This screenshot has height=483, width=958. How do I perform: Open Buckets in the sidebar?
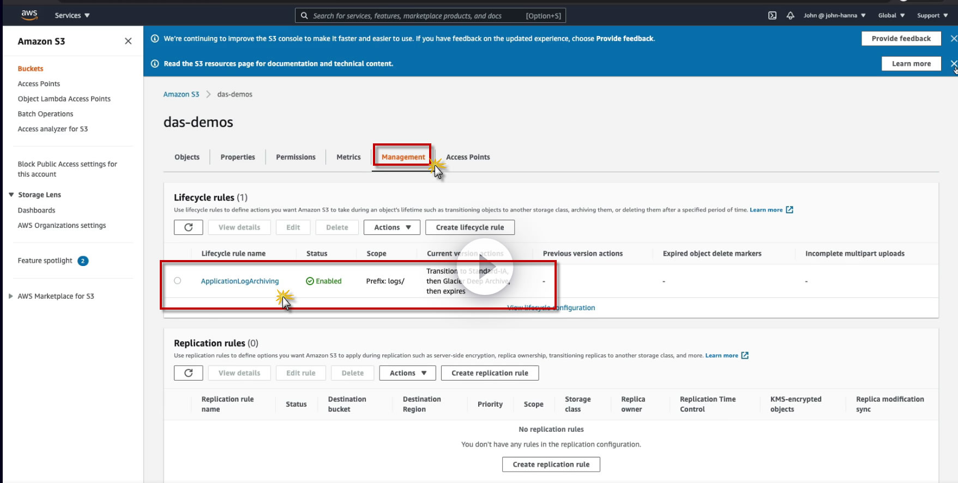[x=31, y=69]
